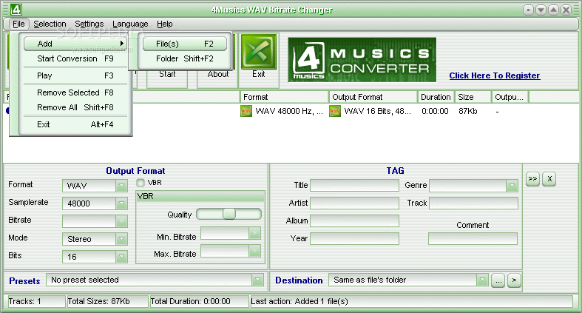Click the Album input field
This screenshot has height=313, width=582.
(354, 221)
